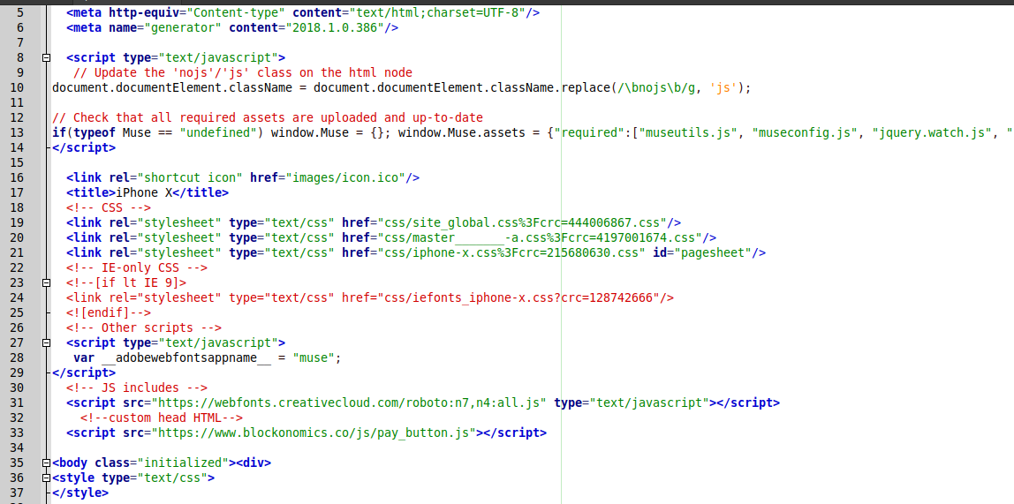The image size is (1014, 504).
Task: Collapse the IE conditional comment fold at line 23
Action: tap(46, 282)
